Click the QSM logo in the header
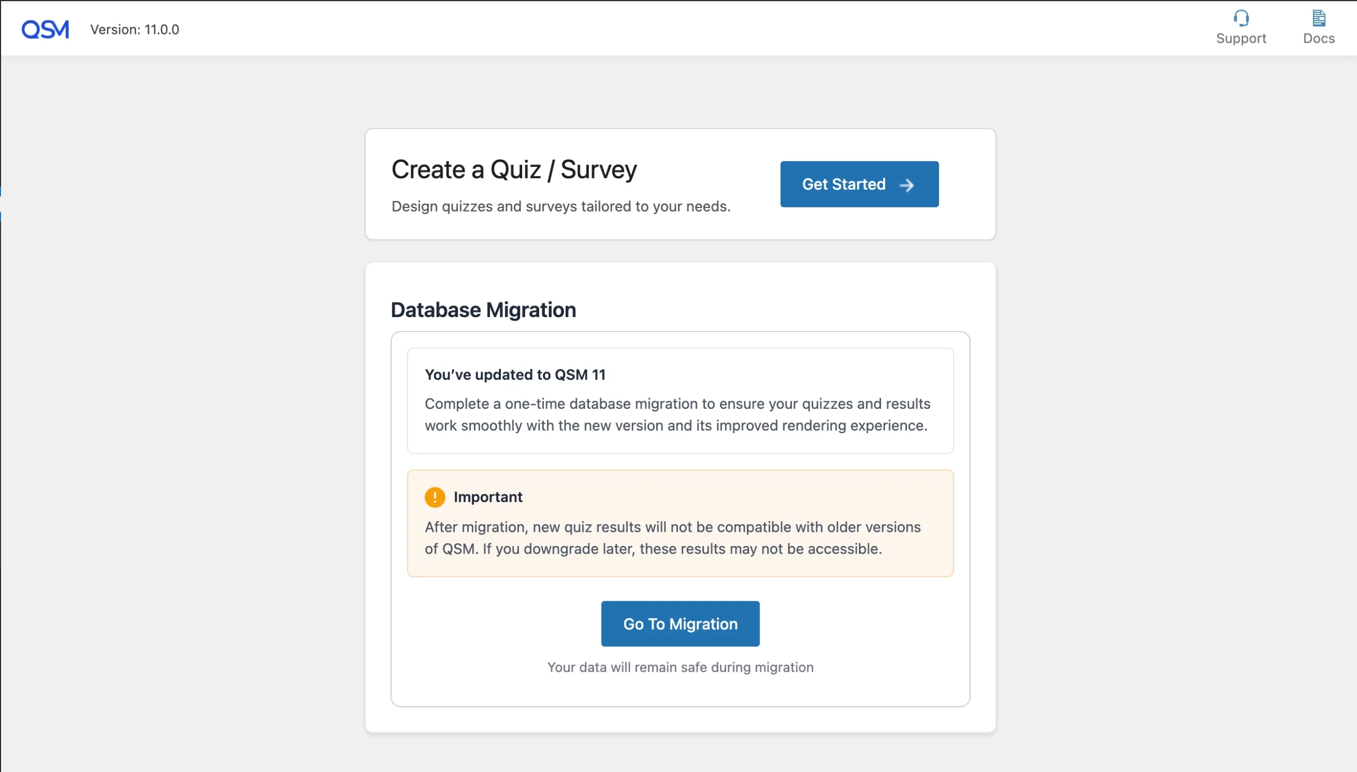 45,29
